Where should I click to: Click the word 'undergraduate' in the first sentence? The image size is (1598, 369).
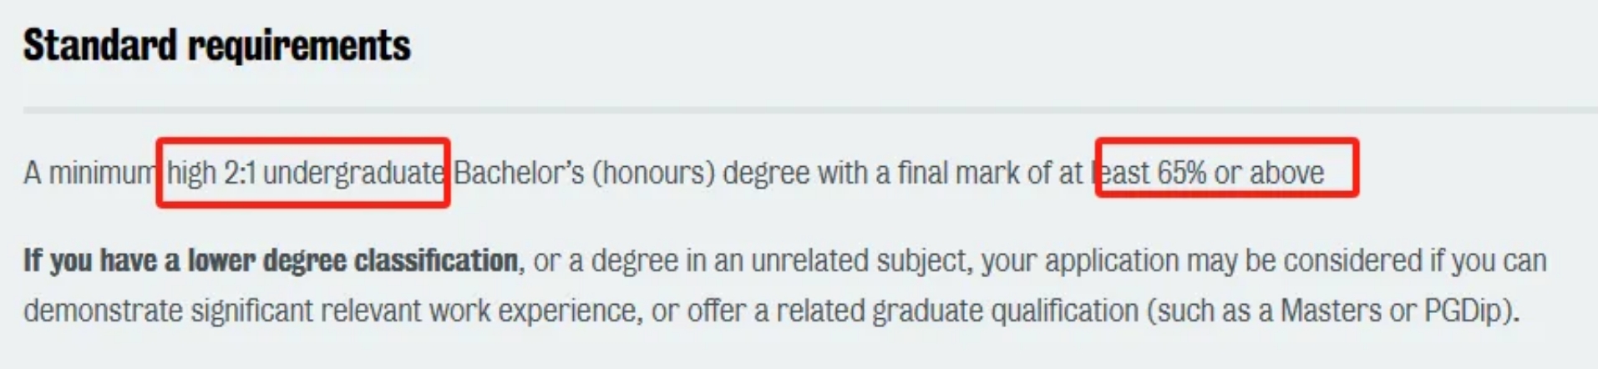pos(354,173)
